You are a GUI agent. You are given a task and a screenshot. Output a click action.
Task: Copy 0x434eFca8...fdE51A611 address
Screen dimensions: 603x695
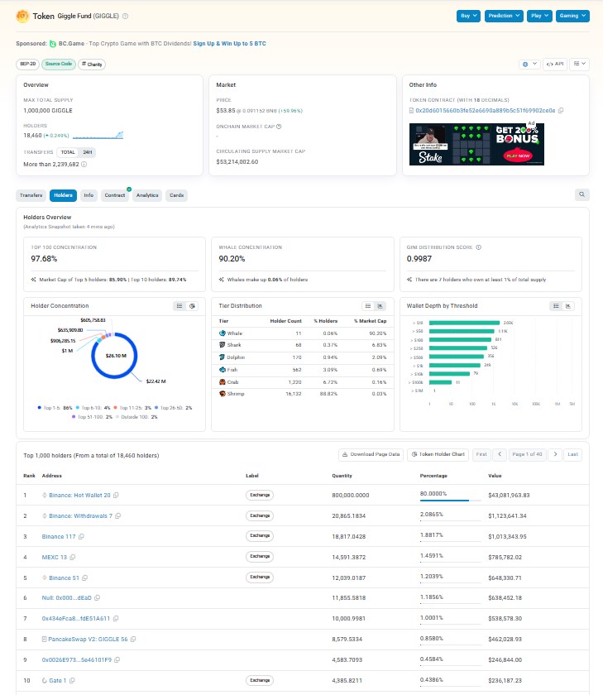[x=116, y=618]
